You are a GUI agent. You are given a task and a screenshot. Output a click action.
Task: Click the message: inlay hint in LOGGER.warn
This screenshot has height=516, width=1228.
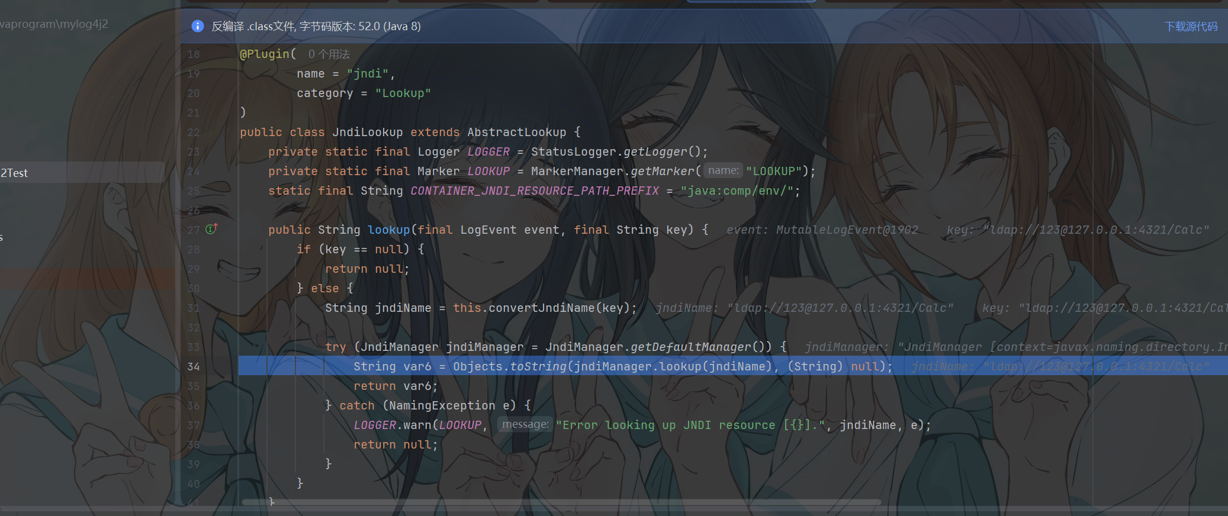pos(525,424)
